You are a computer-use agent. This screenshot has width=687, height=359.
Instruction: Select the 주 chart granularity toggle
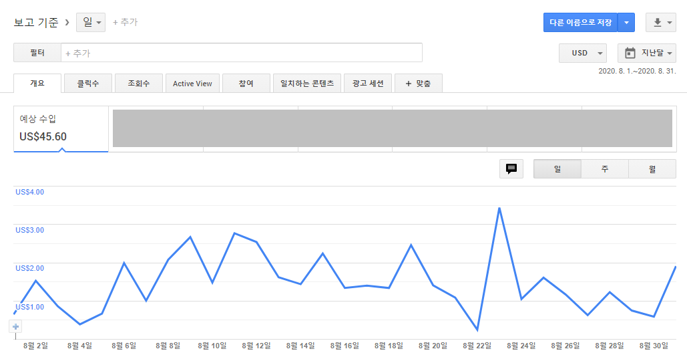(x=605, y=169)
